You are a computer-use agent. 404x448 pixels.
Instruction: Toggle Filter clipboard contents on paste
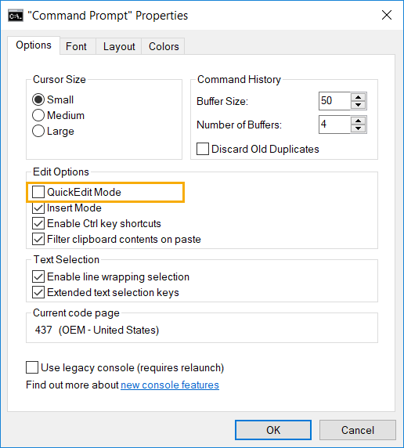(x=38, y=239)
